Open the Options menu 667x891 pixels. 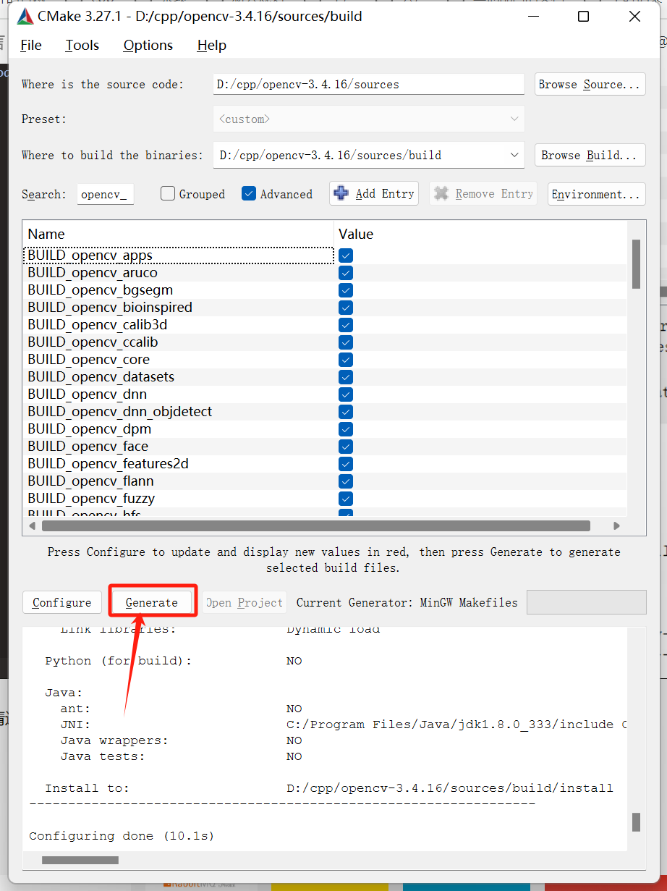coord(148,45)
